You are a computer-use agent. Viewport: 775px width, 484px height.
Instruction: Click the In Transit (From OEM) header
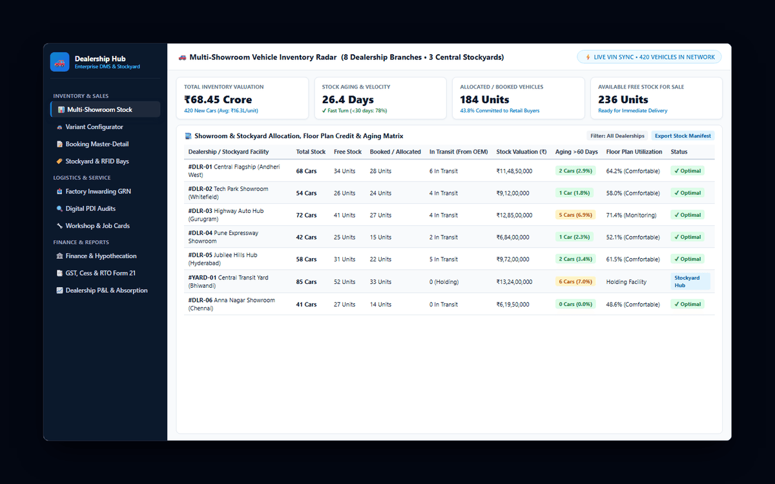point(459,152)
